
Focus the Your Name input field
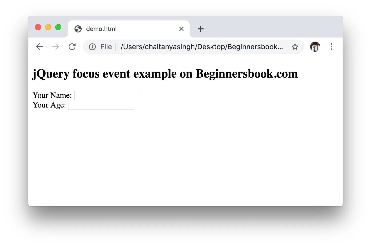coord(107,96)
